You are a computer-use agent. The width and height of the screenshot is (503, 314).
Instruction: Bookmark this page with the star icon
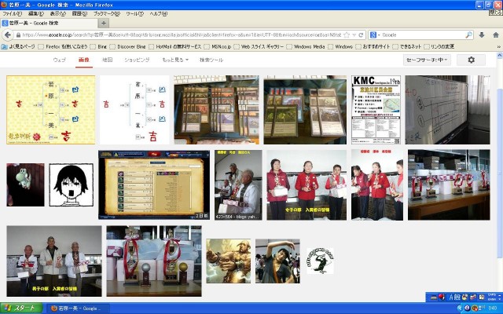347,35
